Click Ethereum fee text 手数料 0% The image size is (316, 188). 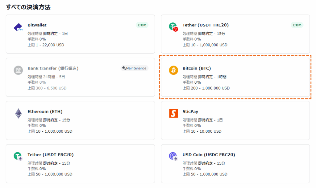pos(37,126)
